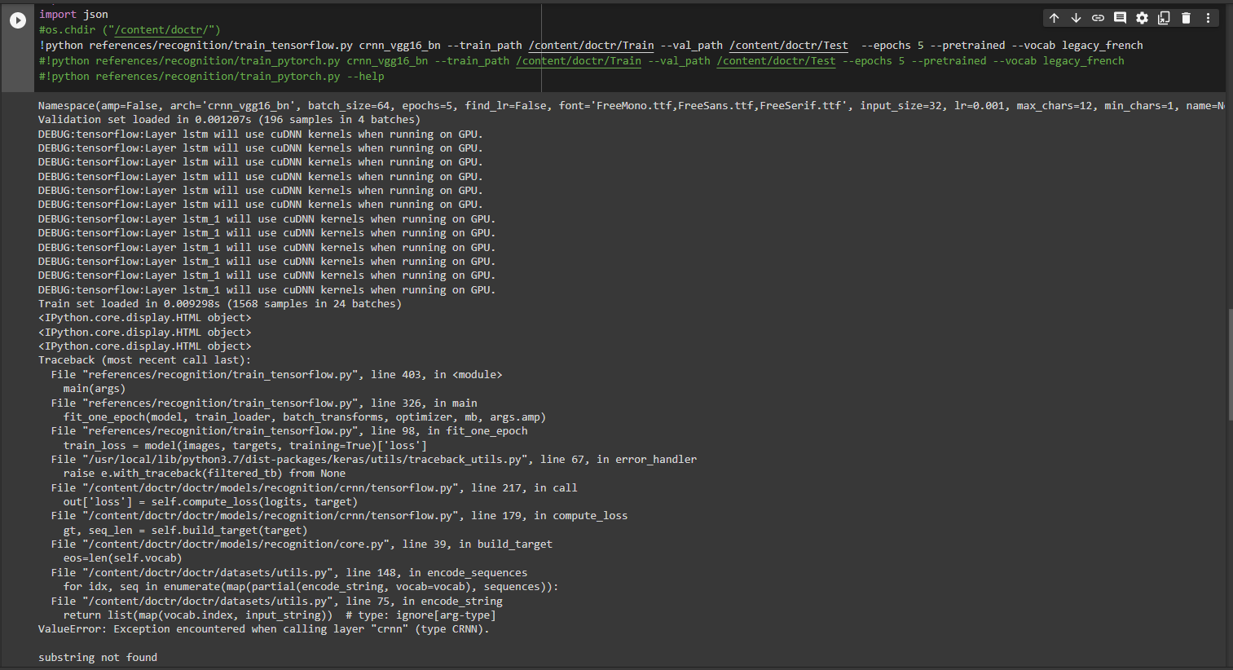
Task: Open the underlined /content/doctr/Test path
Action: click(788, 45)
